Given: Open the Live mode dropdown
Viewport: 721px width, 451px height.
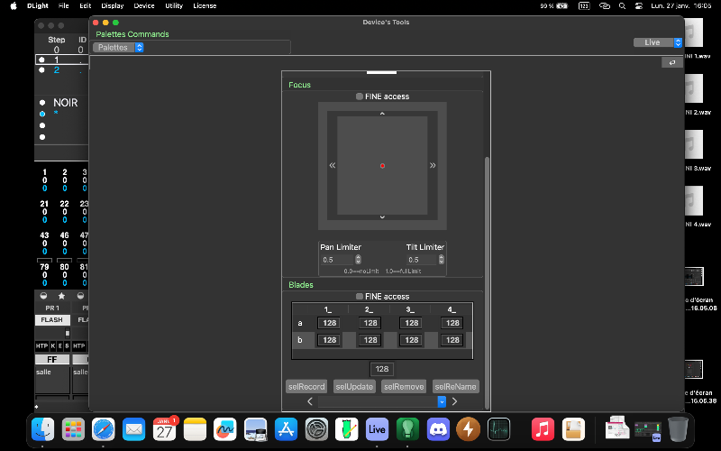Looking at the screenshot, I should click(x=658, y=42).
